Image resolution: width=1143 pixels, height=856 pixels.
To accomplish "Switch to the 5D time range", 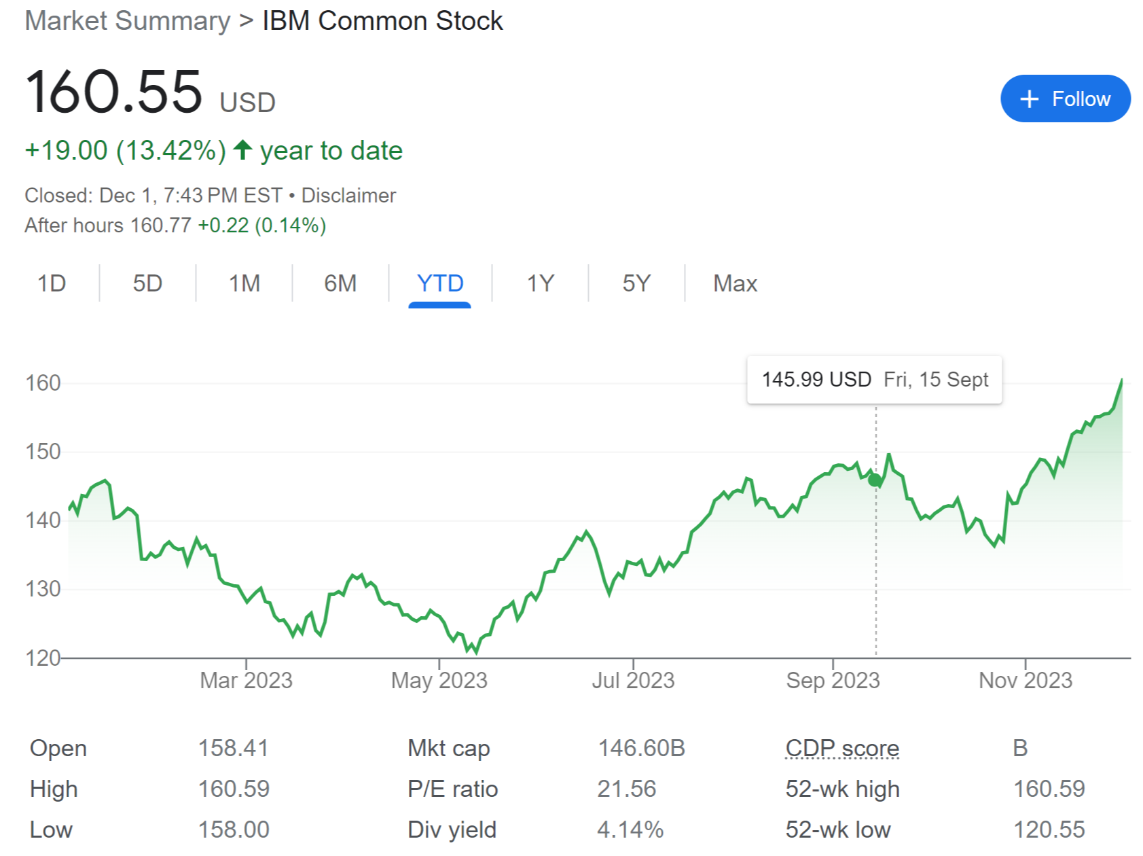I will [147, 283].
